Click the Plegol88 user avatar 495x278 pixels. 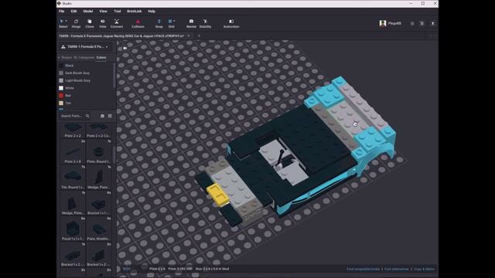coord(383,23)
